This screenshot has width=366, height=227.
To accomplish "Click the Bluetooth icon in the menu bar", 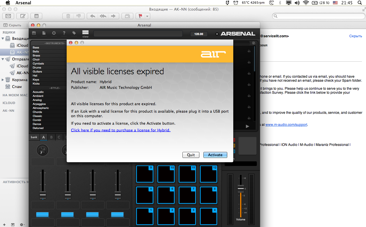I will pos(280,3).
